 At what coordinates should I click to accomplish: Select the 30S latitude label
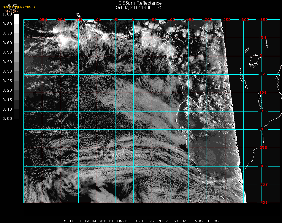click(x=264, y=166)
